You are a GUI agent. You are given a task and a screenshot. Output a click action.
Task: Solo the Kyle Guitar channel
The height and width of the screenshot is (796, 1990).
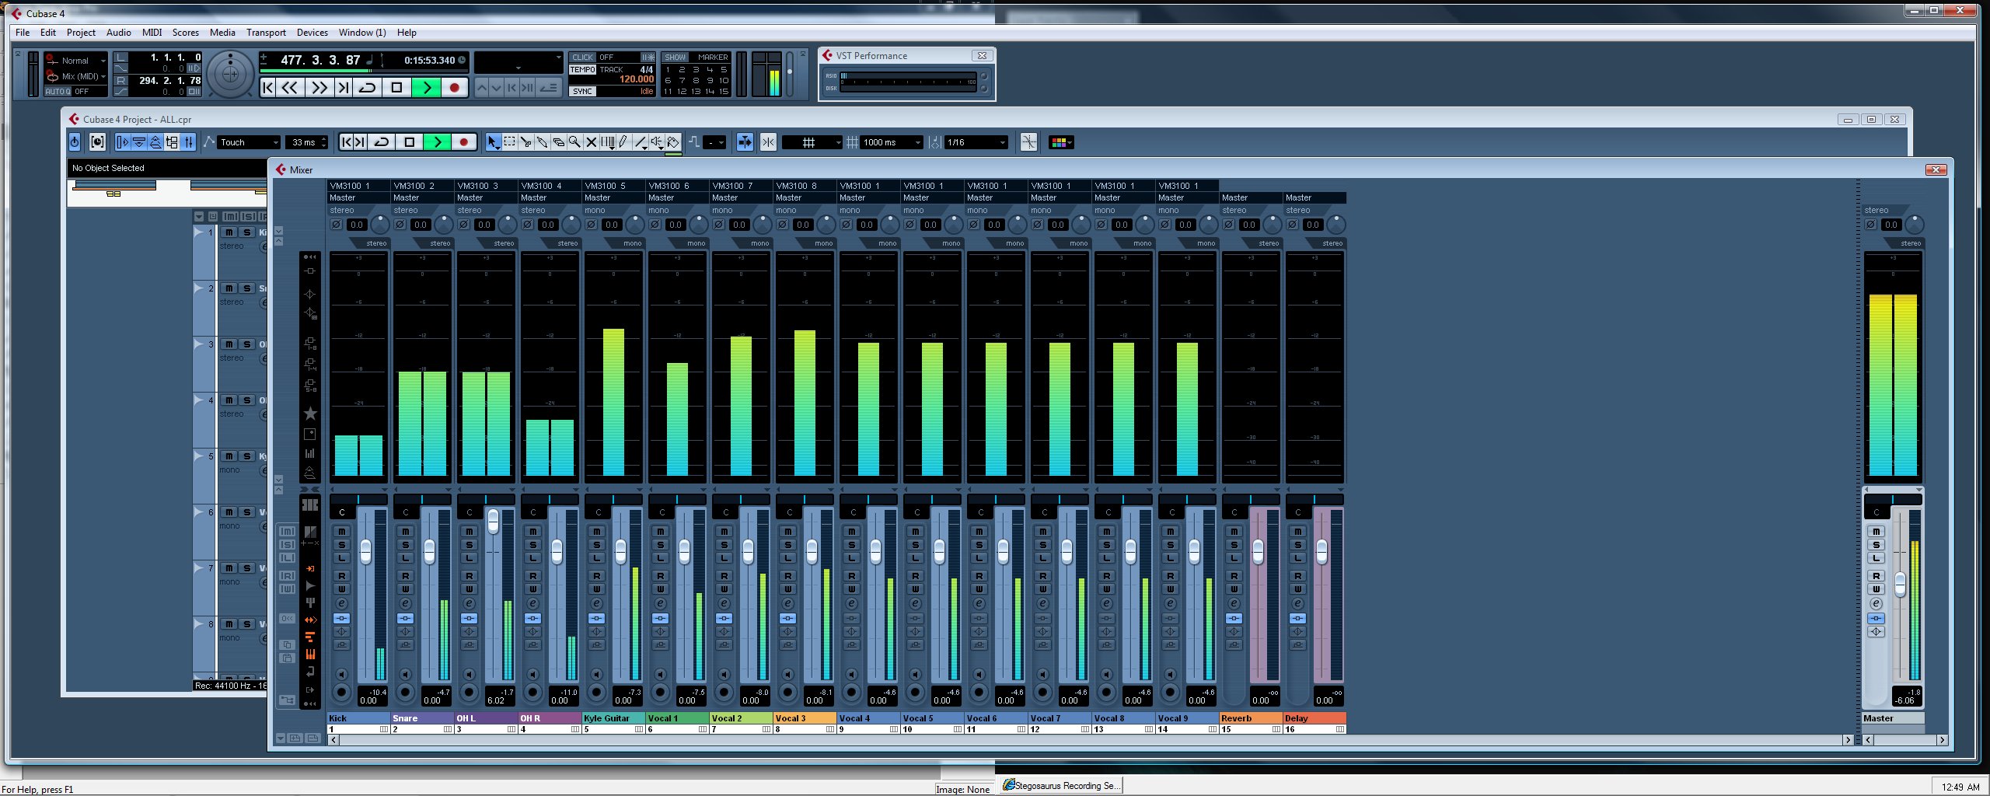click(596, 545)
